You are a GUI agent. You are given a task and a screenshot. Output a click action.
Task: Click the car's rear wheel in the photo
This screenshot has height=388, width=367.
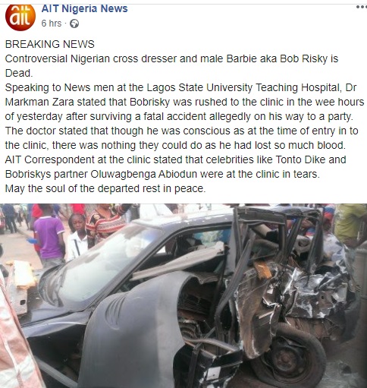point(289,358)
